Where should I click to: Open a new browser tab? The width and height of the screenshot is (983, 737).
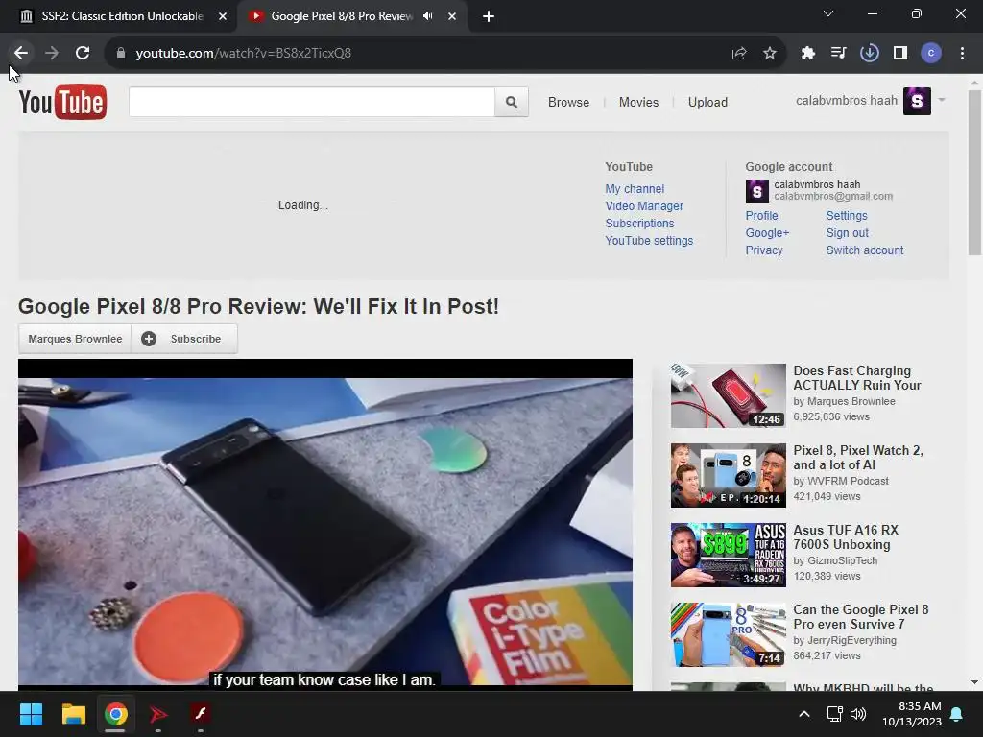(489, 16)
